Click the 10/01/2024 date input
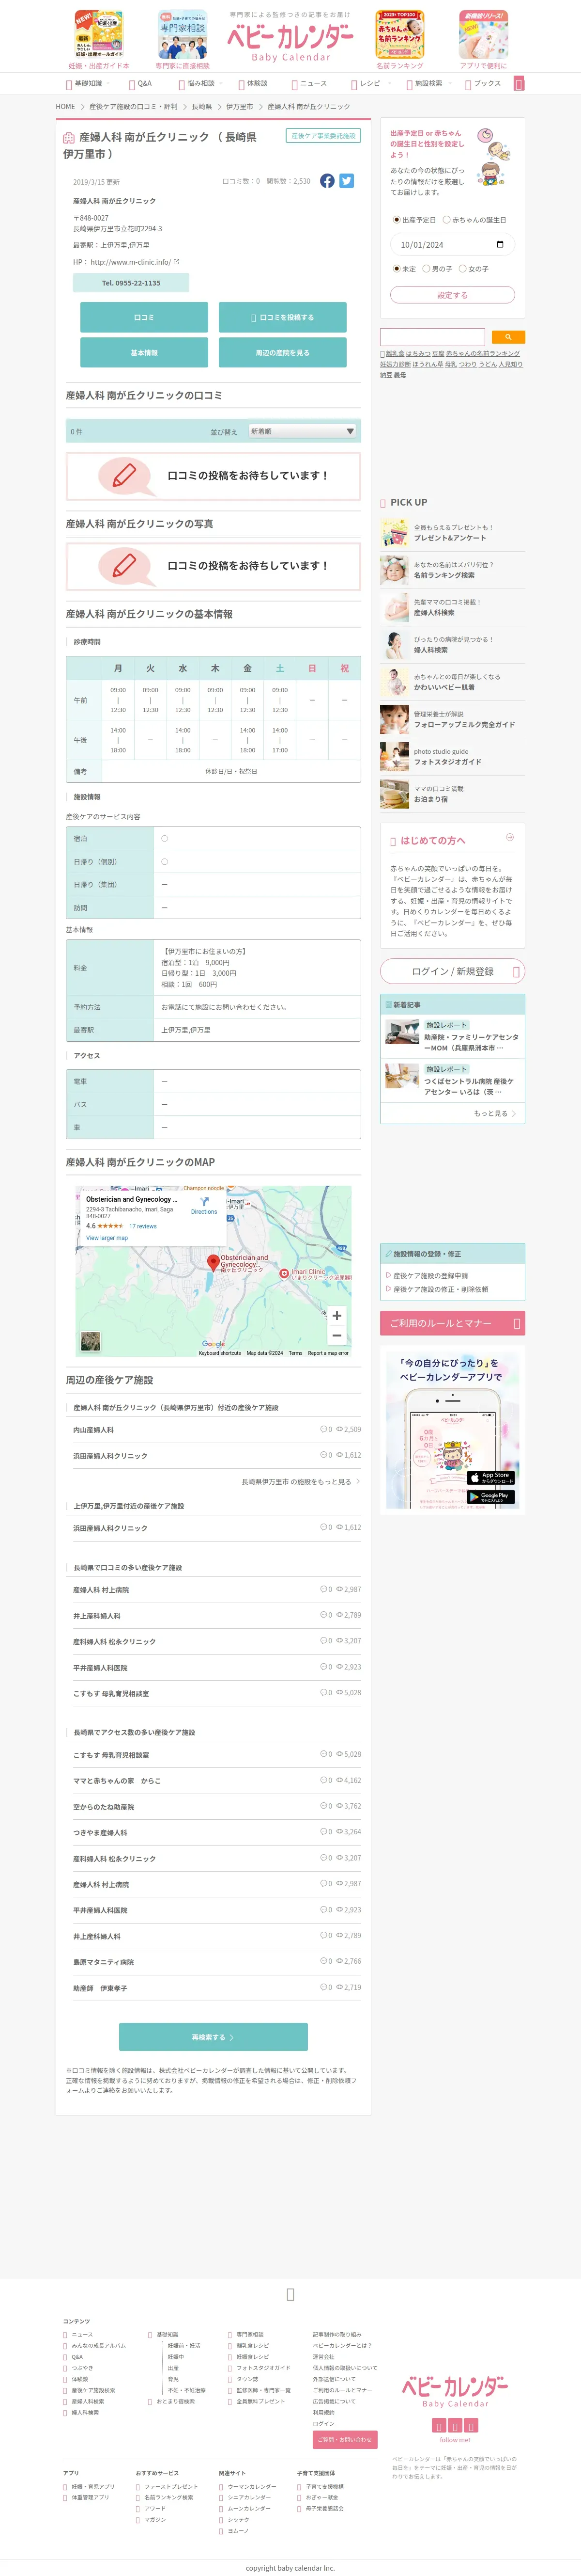This screenshot has width=581, height=2576. [x=452, y=245]
